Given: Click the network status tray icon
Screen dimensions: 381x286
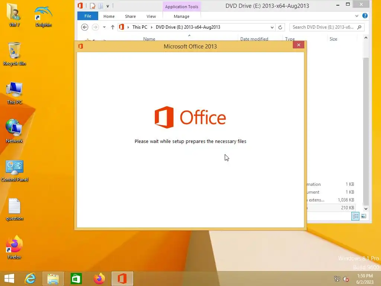Looking at the screenshot, I should click(x=337, y=279).
